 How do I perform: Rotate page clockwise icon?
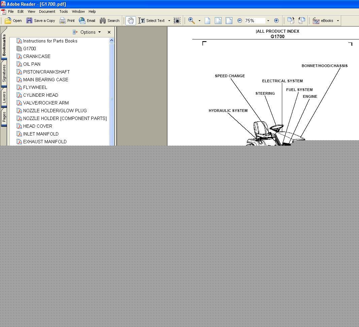coord(291,20)
